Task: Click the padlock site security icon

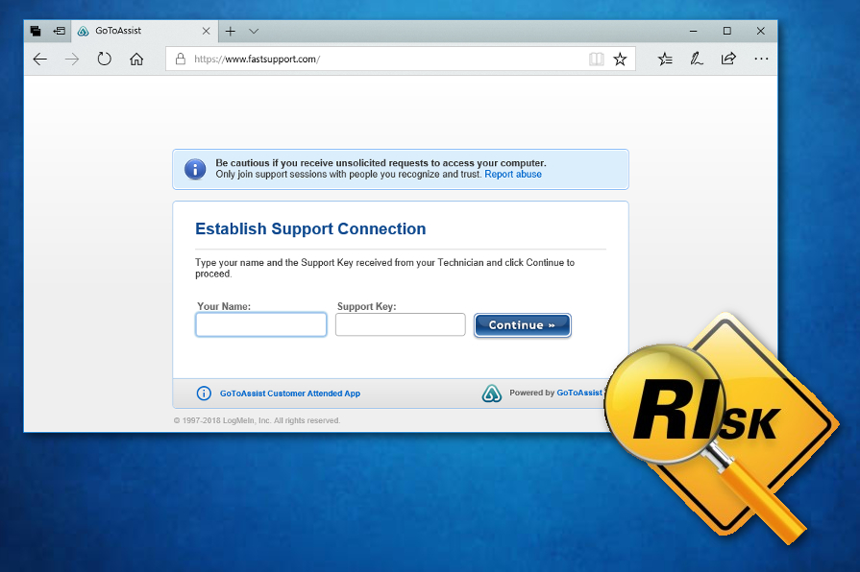Action: click(181, 59)
